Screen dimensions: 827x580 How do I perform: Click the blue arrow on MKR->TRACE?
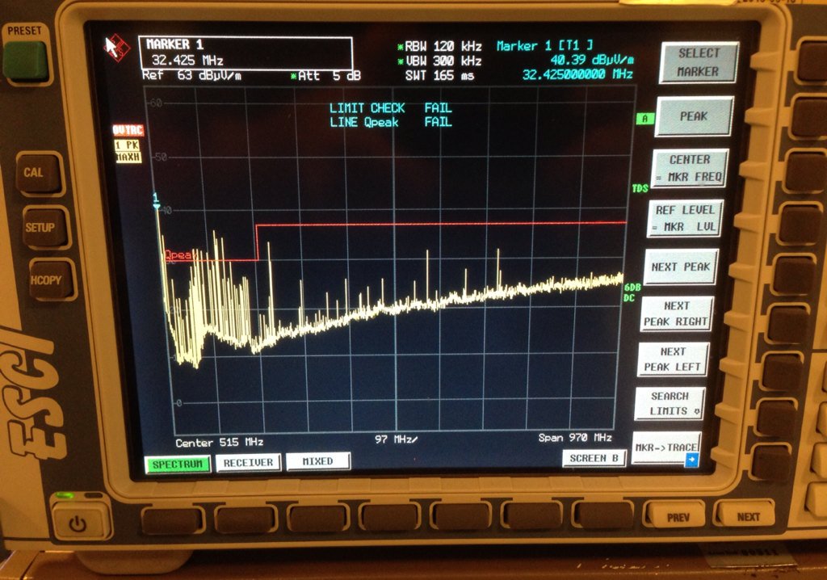692,460
